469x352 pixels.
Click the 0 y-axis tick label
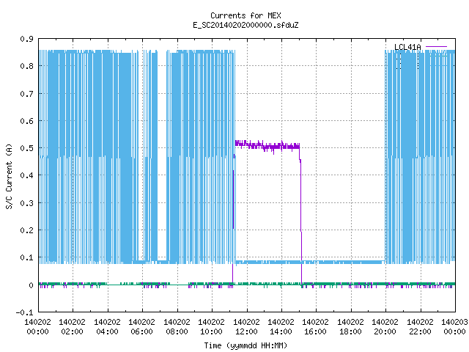coord(31,285)
